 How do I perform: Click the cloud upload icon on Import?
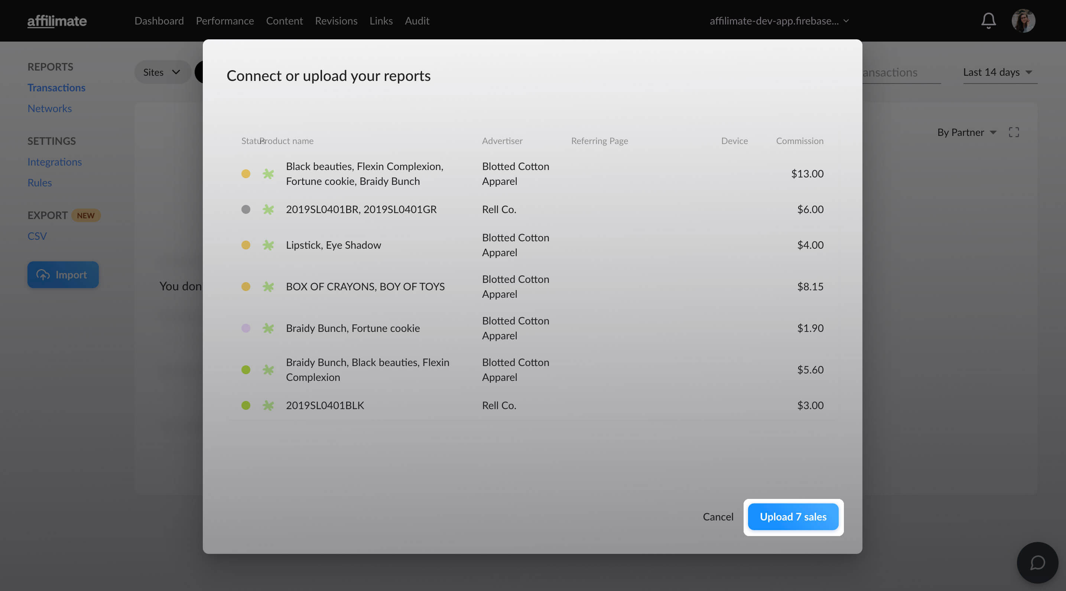(43, 275)
